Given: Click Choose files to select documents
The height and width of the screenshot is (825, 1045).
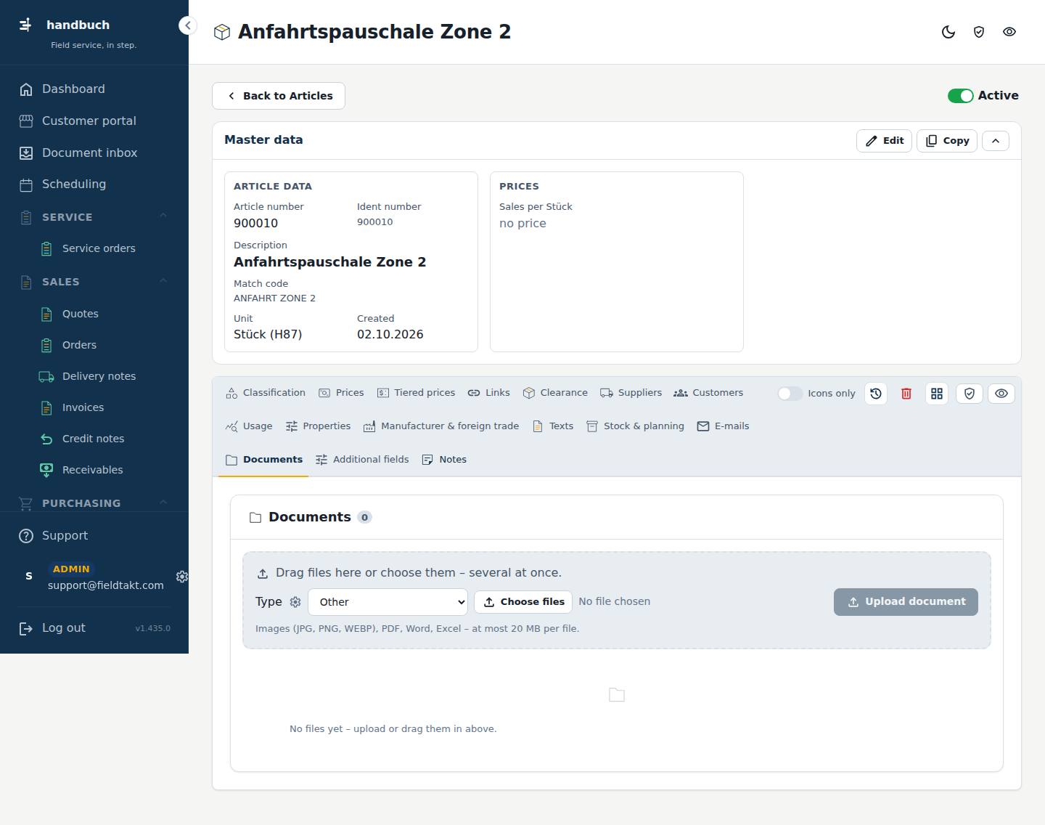Looking at the screenshot, I should [523, 602].
